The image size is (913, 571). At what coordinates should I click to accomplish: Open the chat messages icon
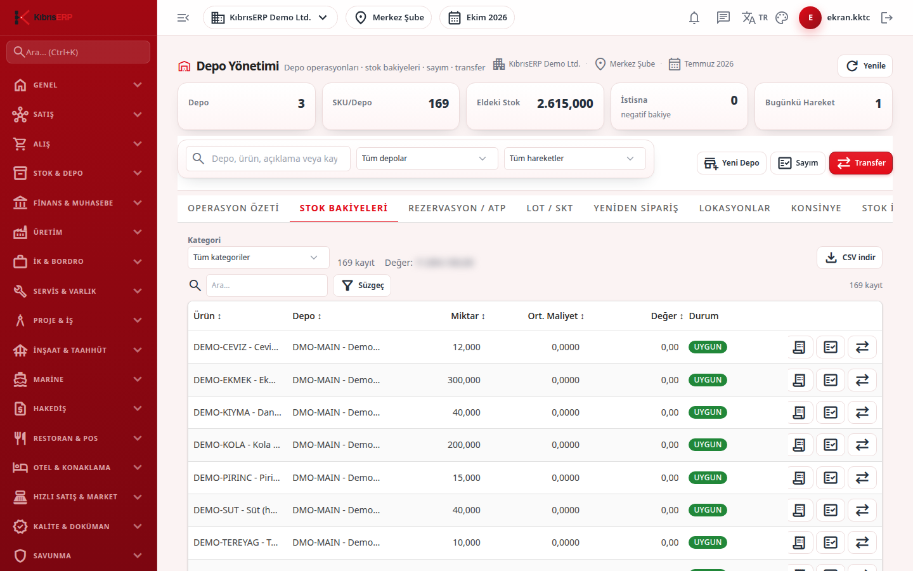pos(723,18)
